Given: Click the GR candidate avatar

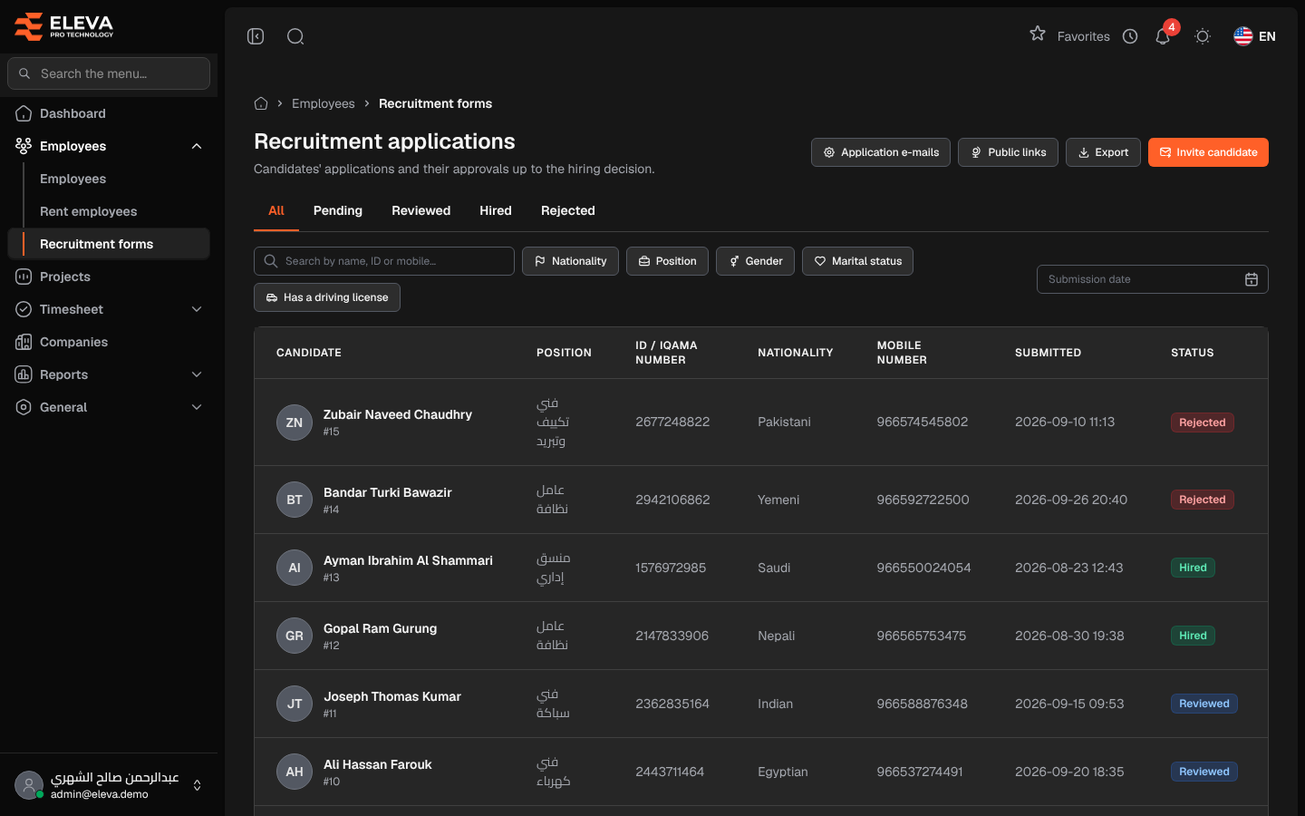Looking at the screenshot, I should coord(295,636).
